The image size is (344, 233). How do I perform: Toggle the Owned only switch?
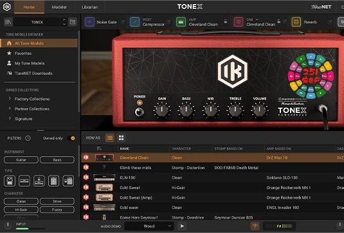point(71,138)
